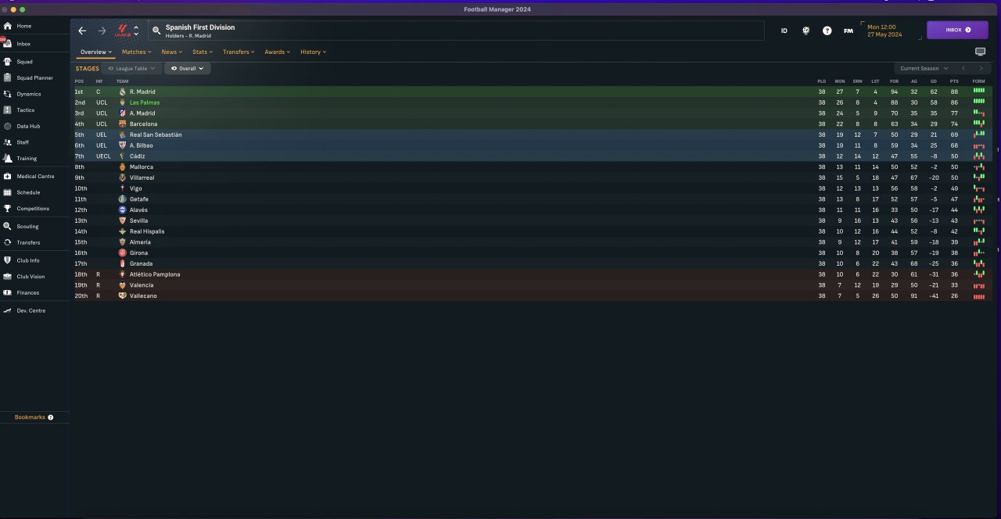
Task: Expand the Overall view dropdown
Action: click(188, 69)
